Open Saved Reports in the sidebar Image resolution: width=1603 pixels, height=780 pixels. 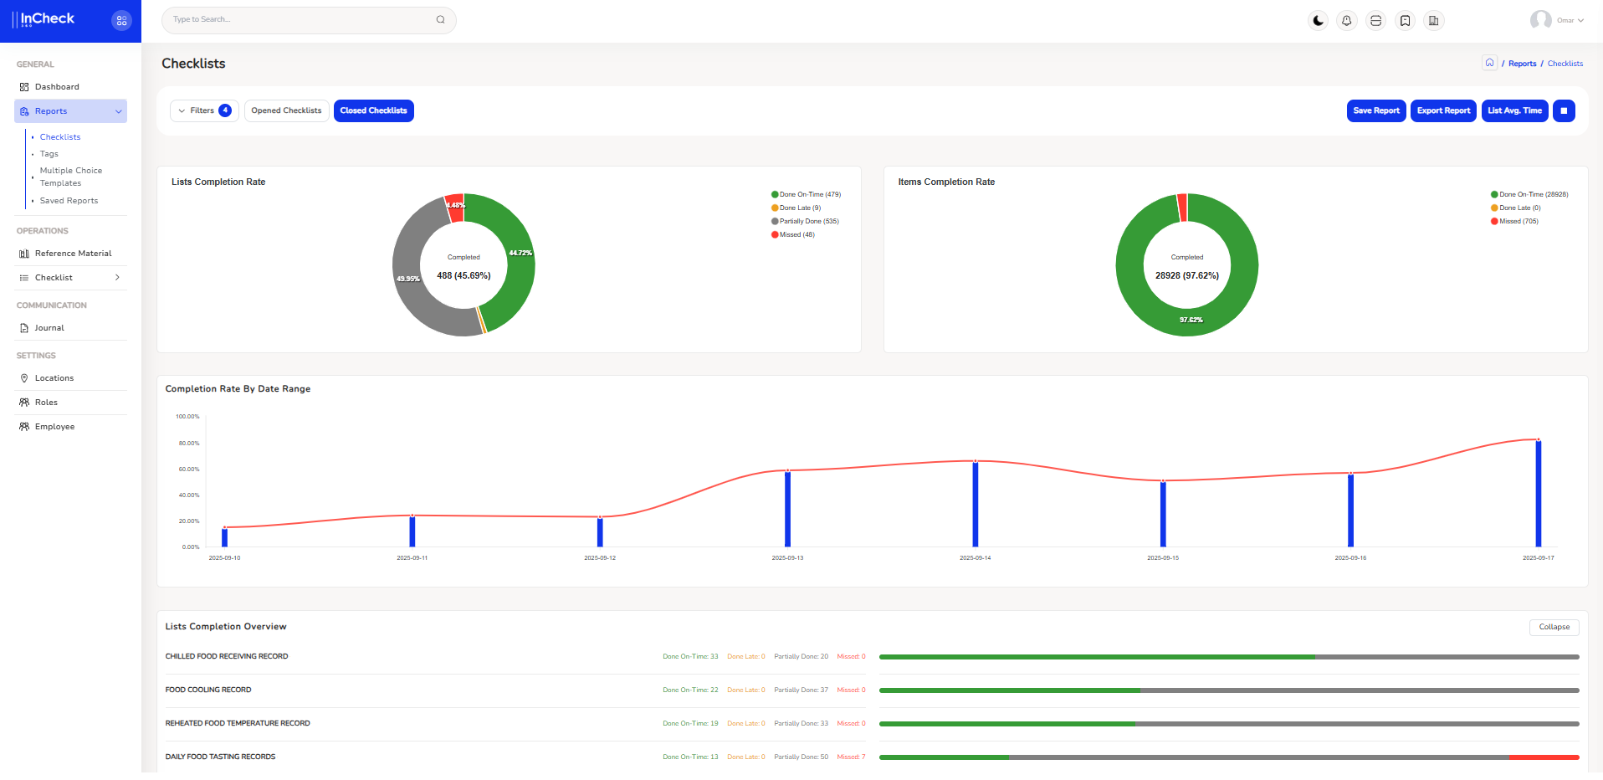click(69, 201)
